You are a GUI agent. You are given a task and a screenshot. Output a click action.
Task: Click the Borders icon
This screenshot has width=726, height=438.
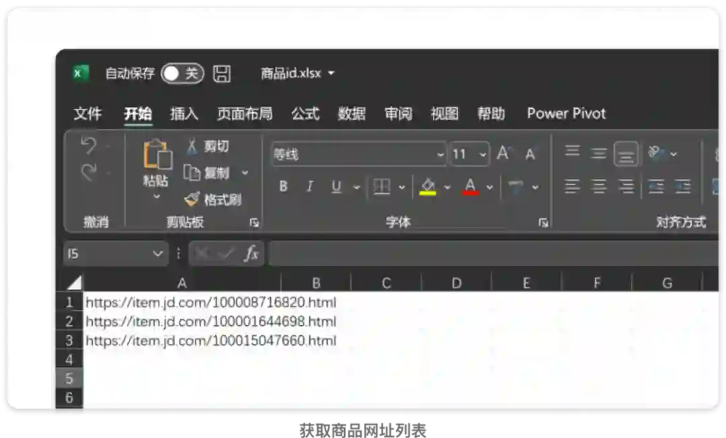coord(382,187)
